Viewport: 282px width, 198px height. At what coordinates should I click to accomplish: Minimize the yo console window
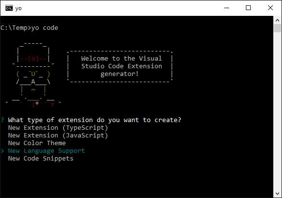click(x=227, y=8)
